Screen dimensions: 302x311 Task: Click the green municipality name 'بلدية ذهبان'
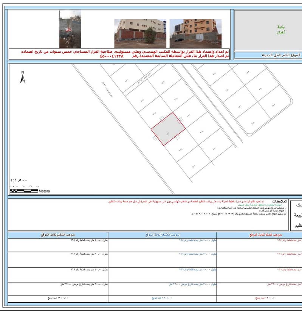pyautogui.click(x=281, y=30)
